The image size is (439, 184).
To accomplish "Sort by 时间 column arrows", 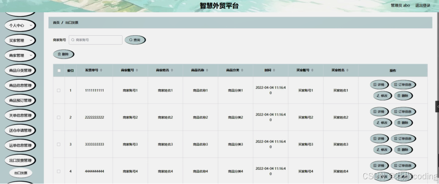I will click(x=274, y=70).
